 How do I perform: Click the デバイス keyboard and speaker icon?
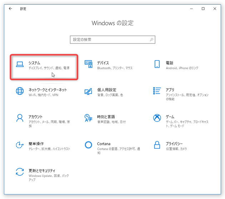pyautogui.click(x=89, y=64)
